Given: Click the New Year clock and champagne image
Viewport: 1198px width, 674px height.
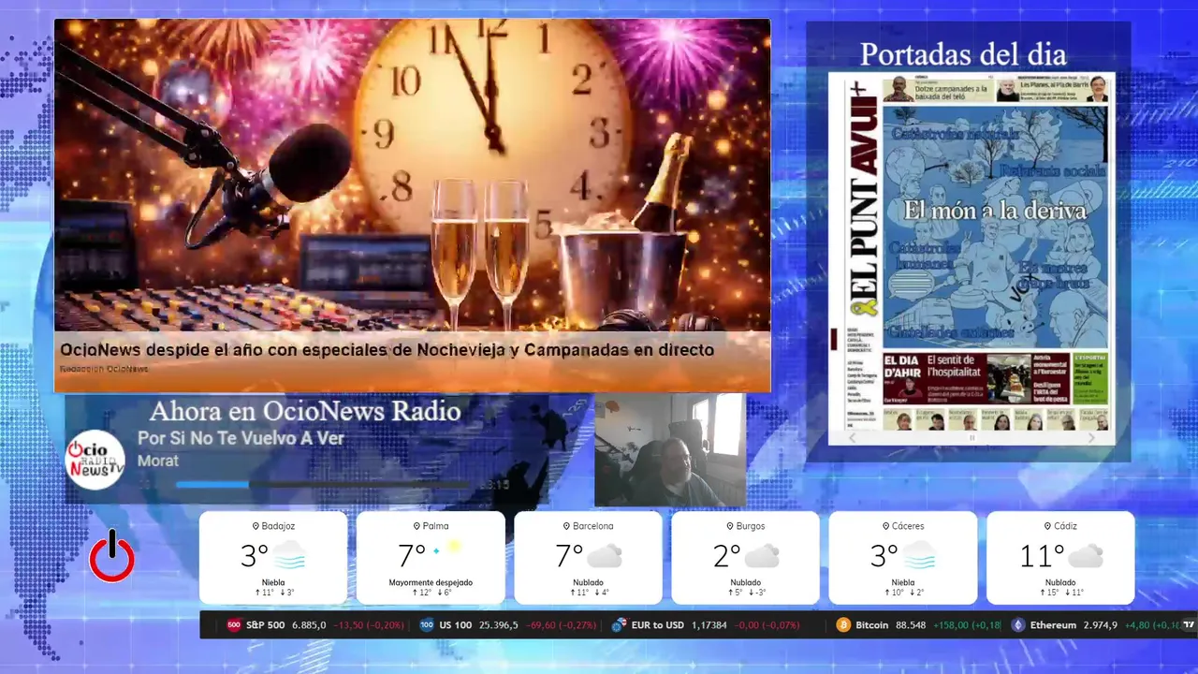Looking at the screenshot, I should pyautogui.click(x=412, y=176).
